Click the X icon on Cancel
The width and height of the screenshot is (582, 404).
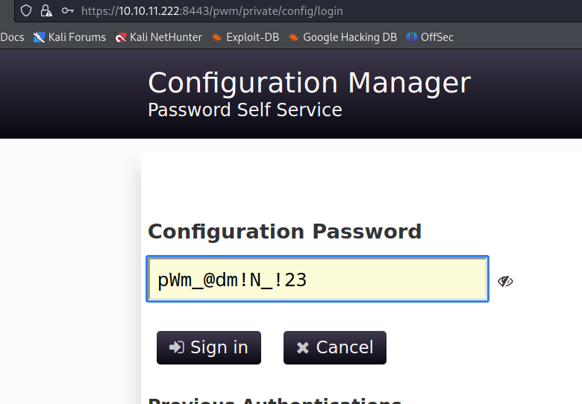[x=302, y=347]
